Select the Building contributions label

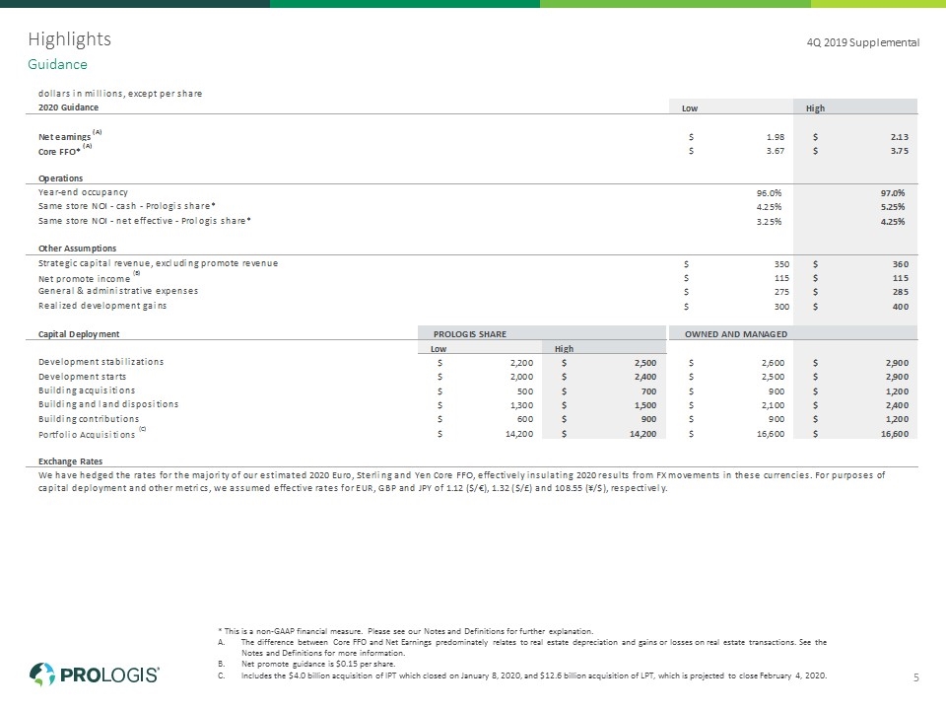point(89,419)
